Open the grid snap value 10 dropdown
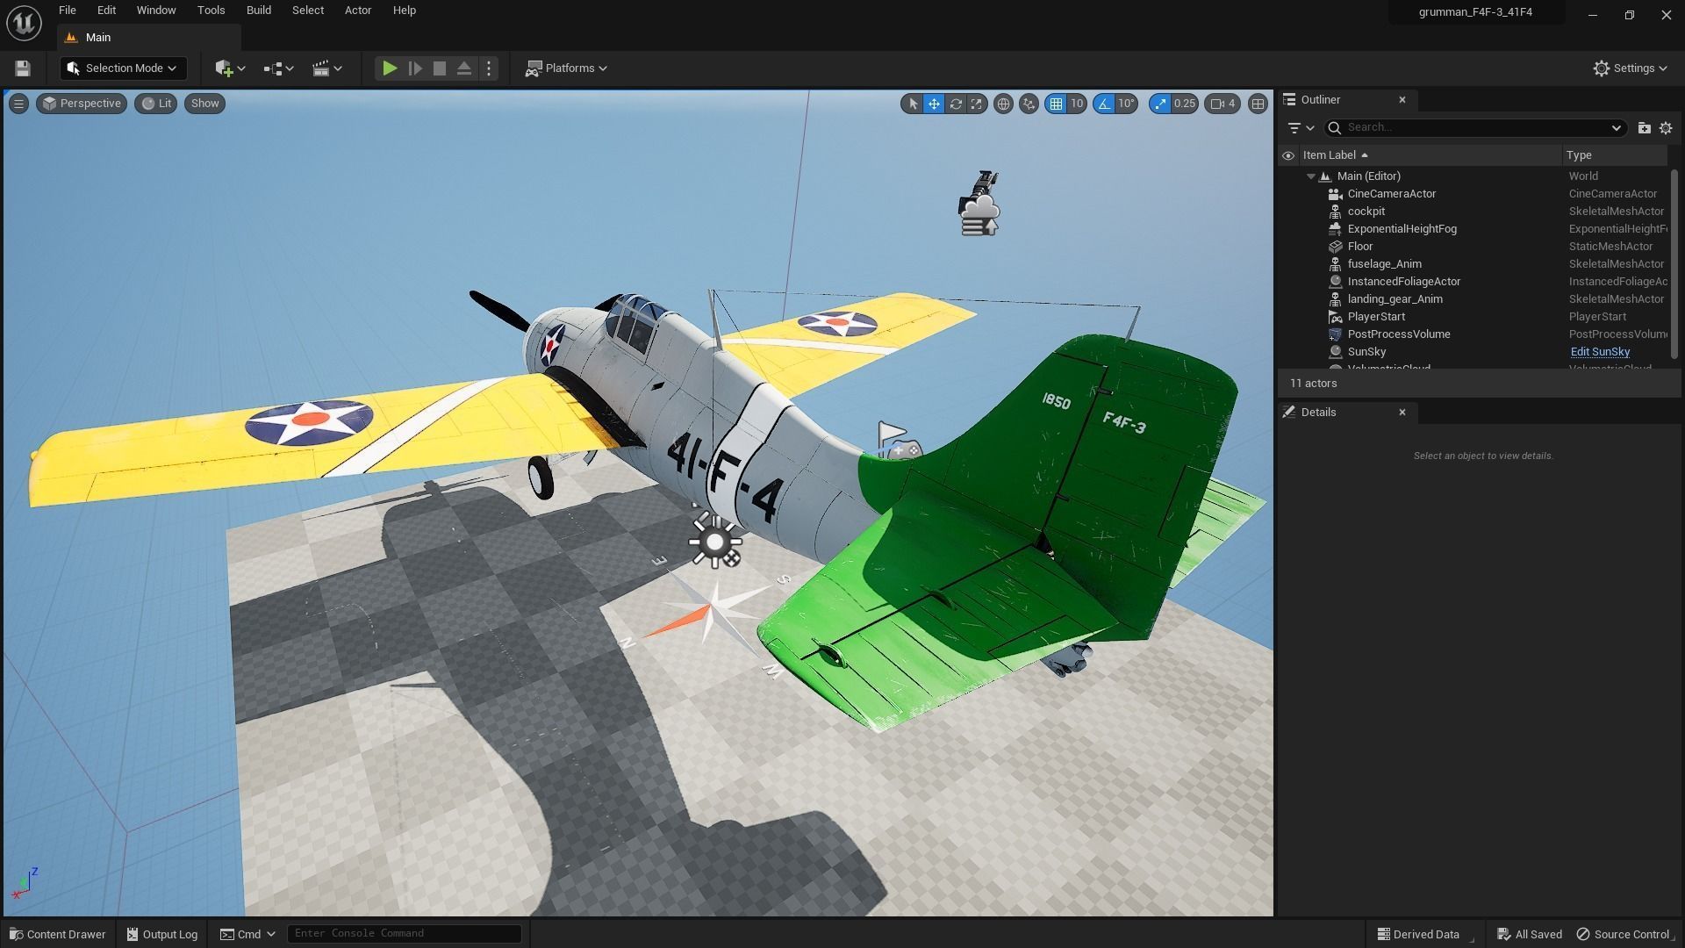This screenshot has width=1685, height=948. [1077, 104]
